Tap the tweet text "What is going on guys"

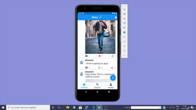(x=97, y=64)
